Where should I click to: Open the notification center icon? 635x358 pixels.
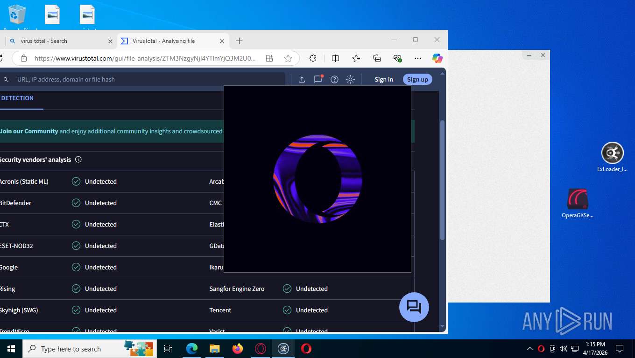[620, 349]
